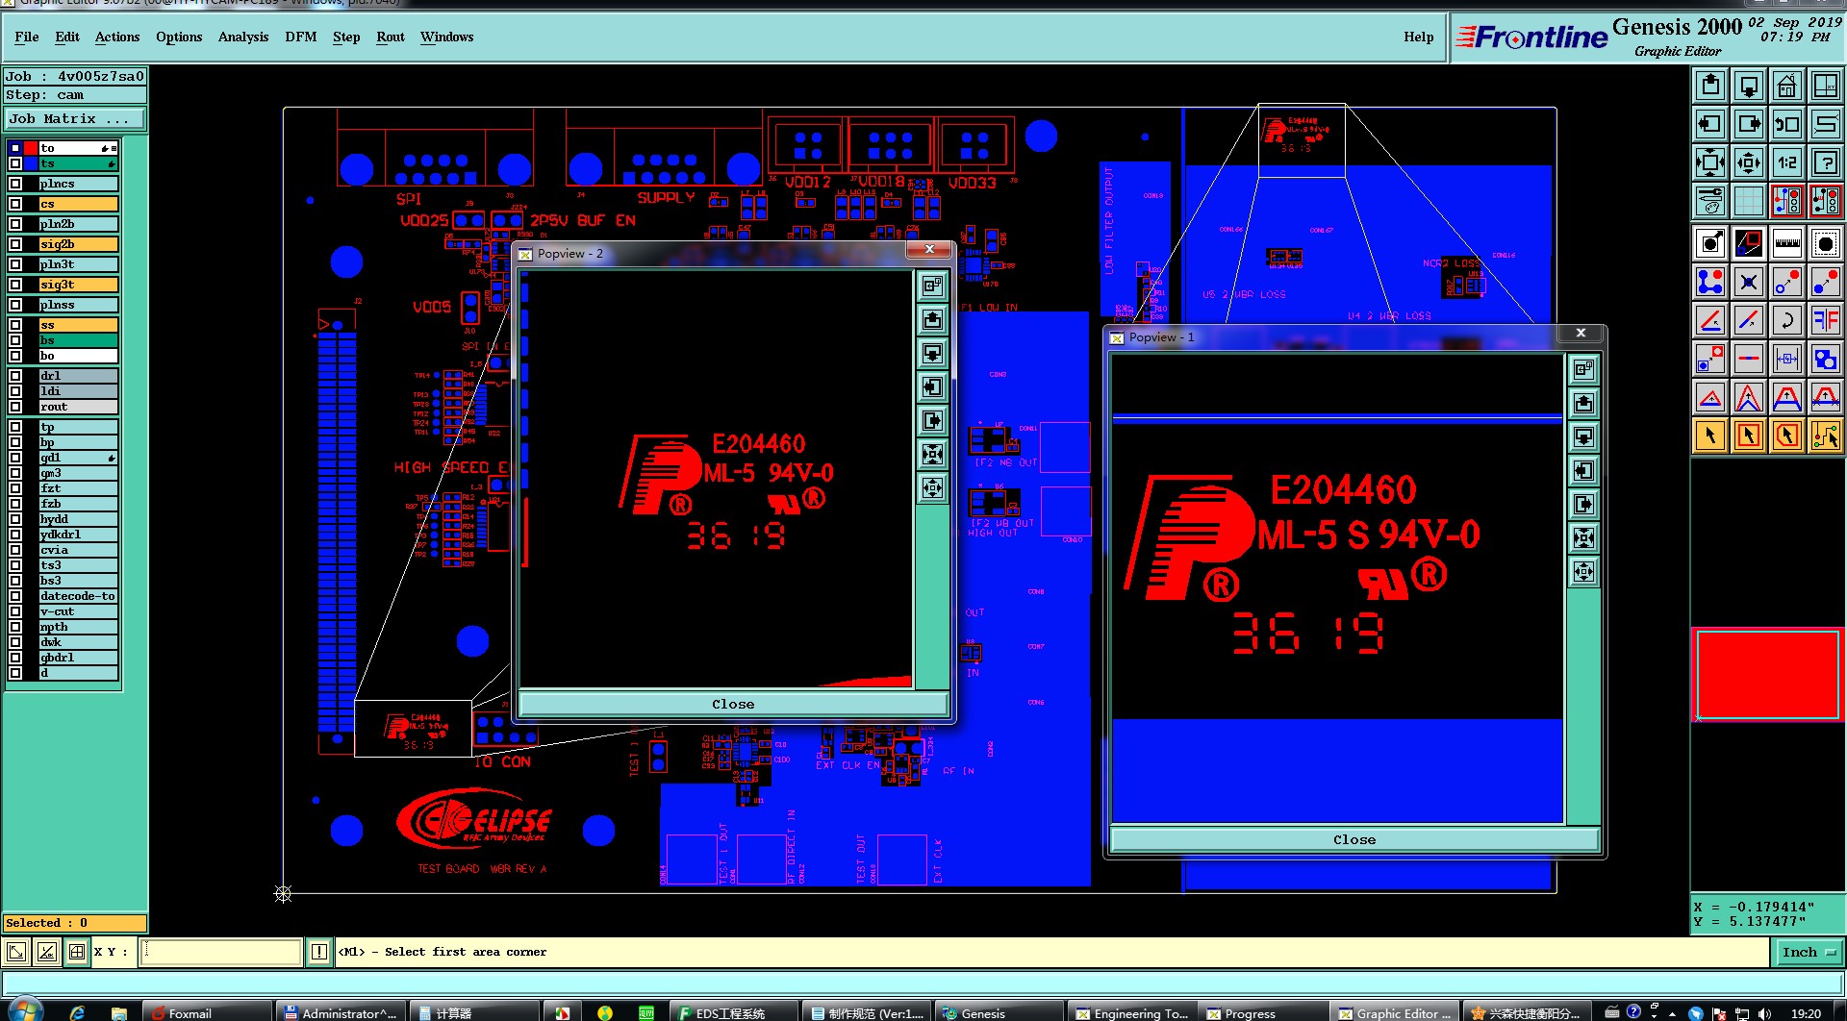Screen dimensions: 1847x1021
Task: Select the sig3t layer row
Action: click(x=78, y=285)
